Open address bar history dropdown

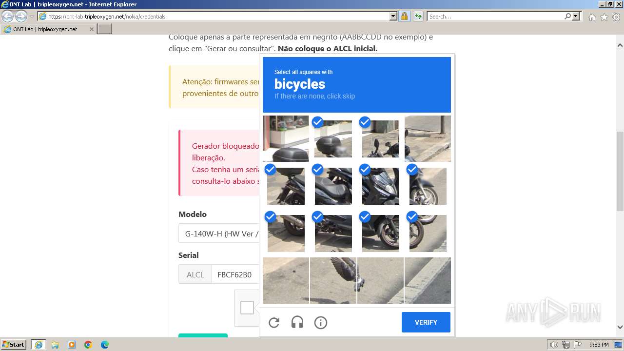click(x=393, y=16)
